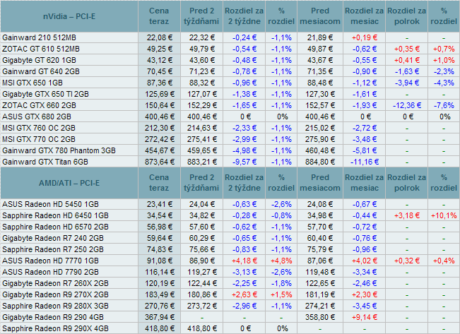
Task: Select the current price 400,46 € for ASUS GTX 680
Action: [159, 117]
